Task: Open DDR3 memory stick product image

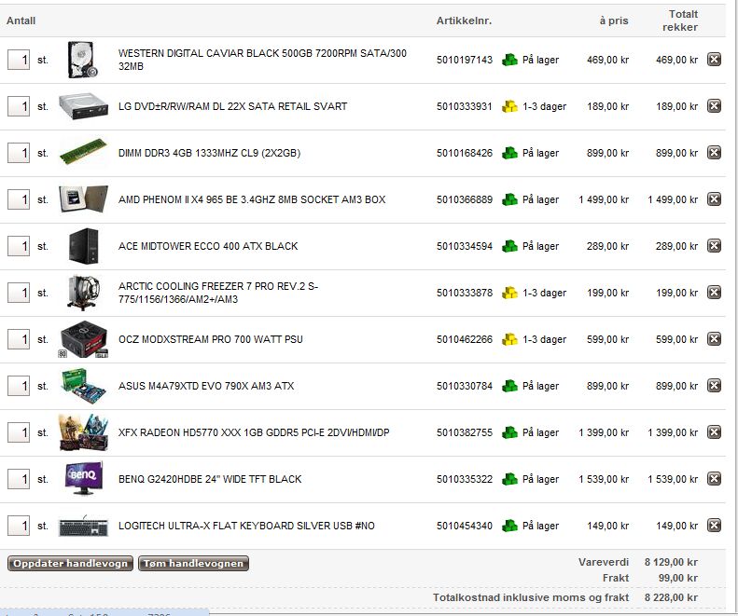Action: (x=83, y=151)
